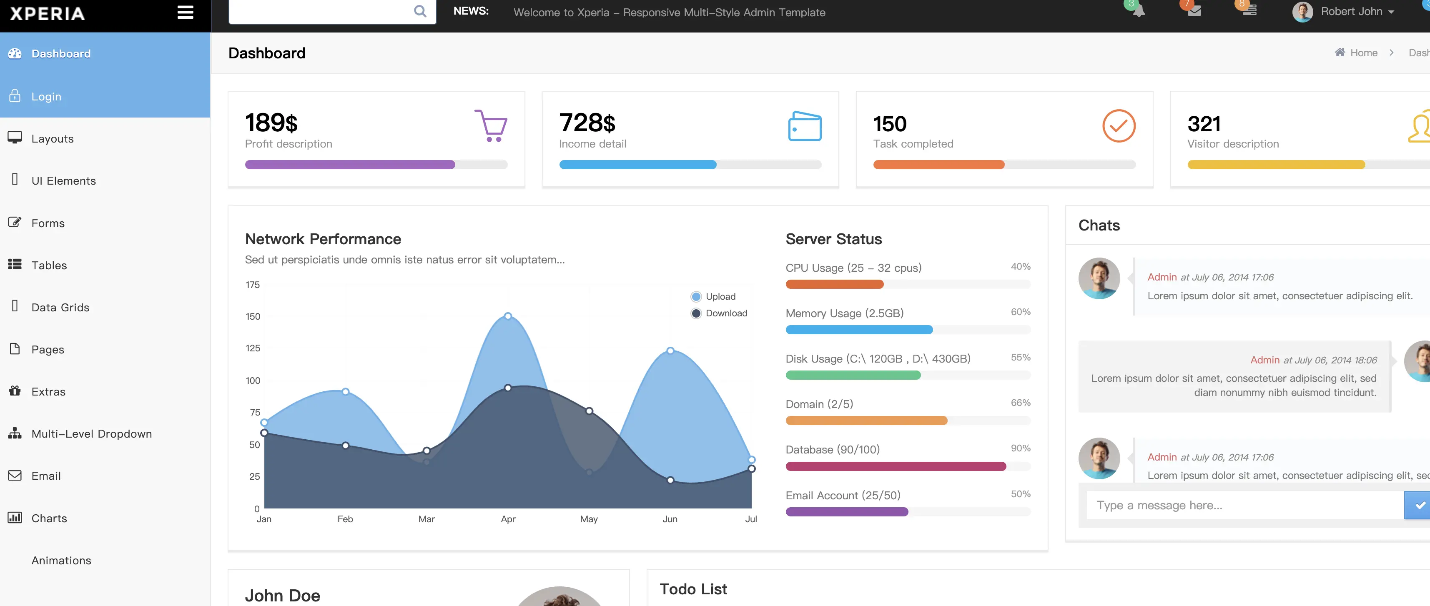Click the Type a message here field
Screen dimensions: 1430x606
coord(1244,505)
